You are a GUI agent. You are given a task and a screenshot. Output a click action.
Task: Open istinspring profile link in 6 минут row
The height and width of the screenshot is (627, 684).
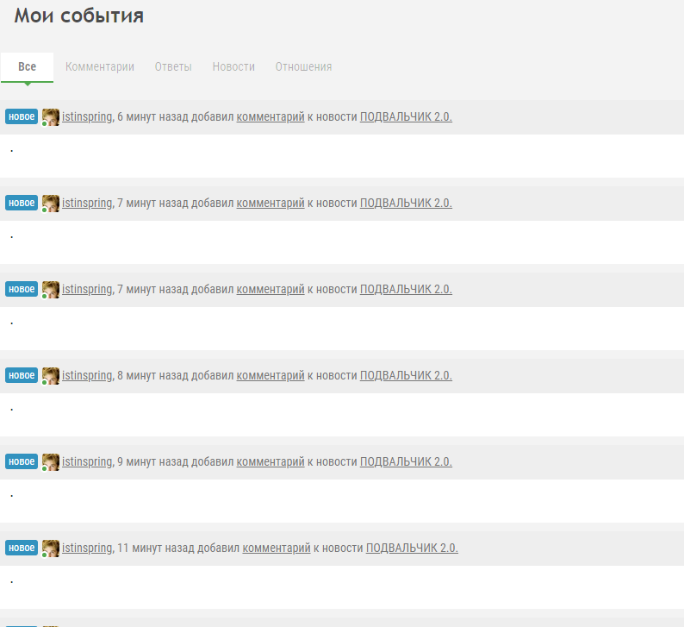pyautogui.click(x=87, y=117)
